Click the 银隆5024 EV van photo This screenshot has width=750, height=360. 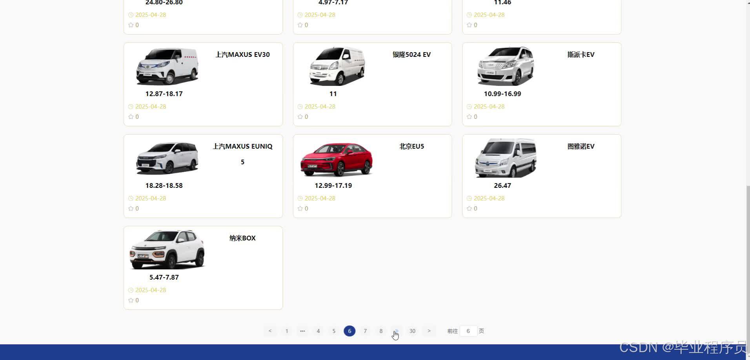pos(337,66)
